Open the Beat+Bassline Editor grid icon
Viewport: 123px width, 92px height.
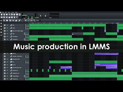(x=4, y=17)
